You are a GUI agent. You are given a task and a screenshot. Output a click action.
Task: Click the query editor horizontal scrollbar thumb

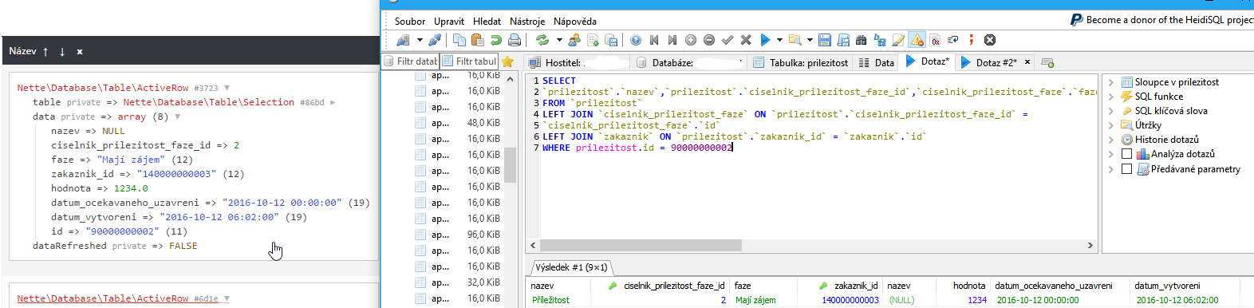[x=641, y=245]
